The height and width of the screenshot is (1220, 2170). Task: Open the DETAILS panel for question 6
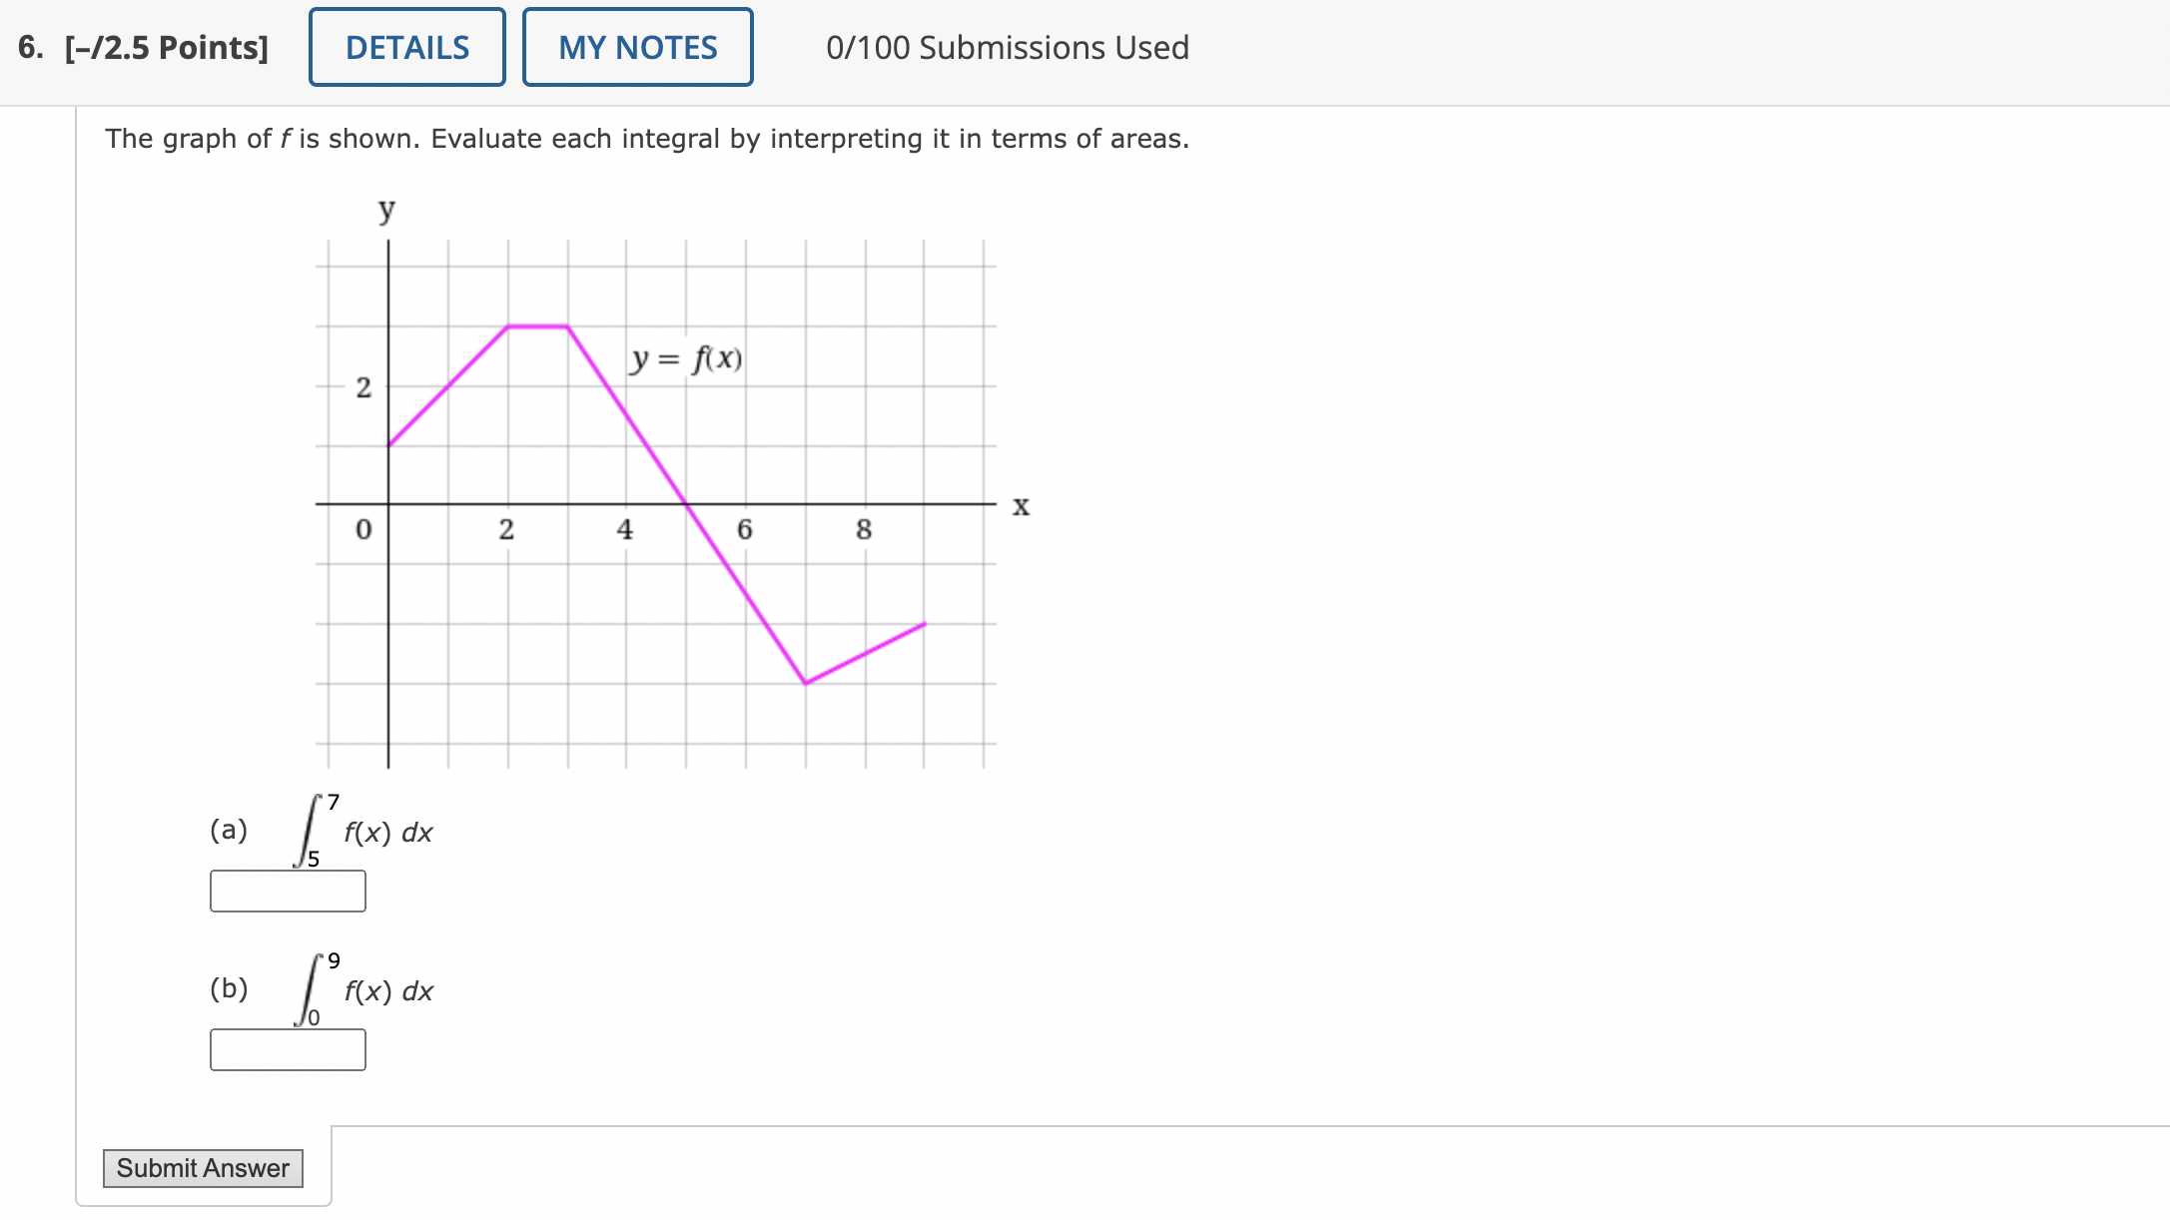(x=405, y=47)
